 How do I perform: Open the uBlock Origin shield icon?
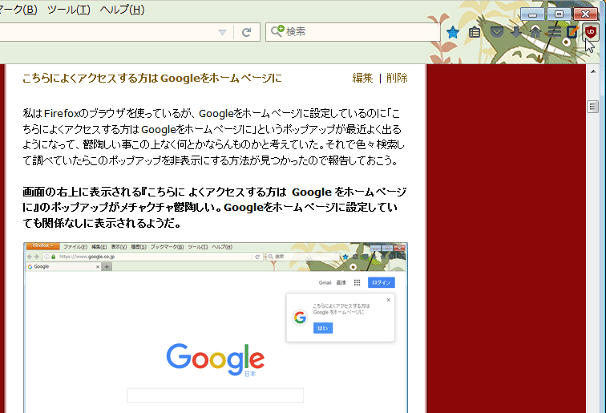pos(591,32)
